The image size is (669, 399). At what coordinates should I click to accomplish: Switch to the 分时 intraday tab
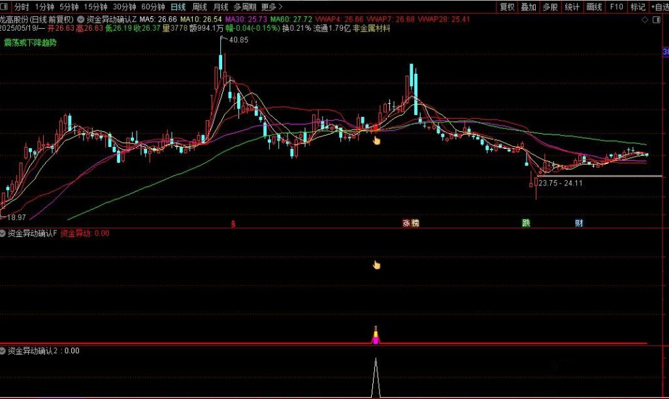(x=22, y=7)
